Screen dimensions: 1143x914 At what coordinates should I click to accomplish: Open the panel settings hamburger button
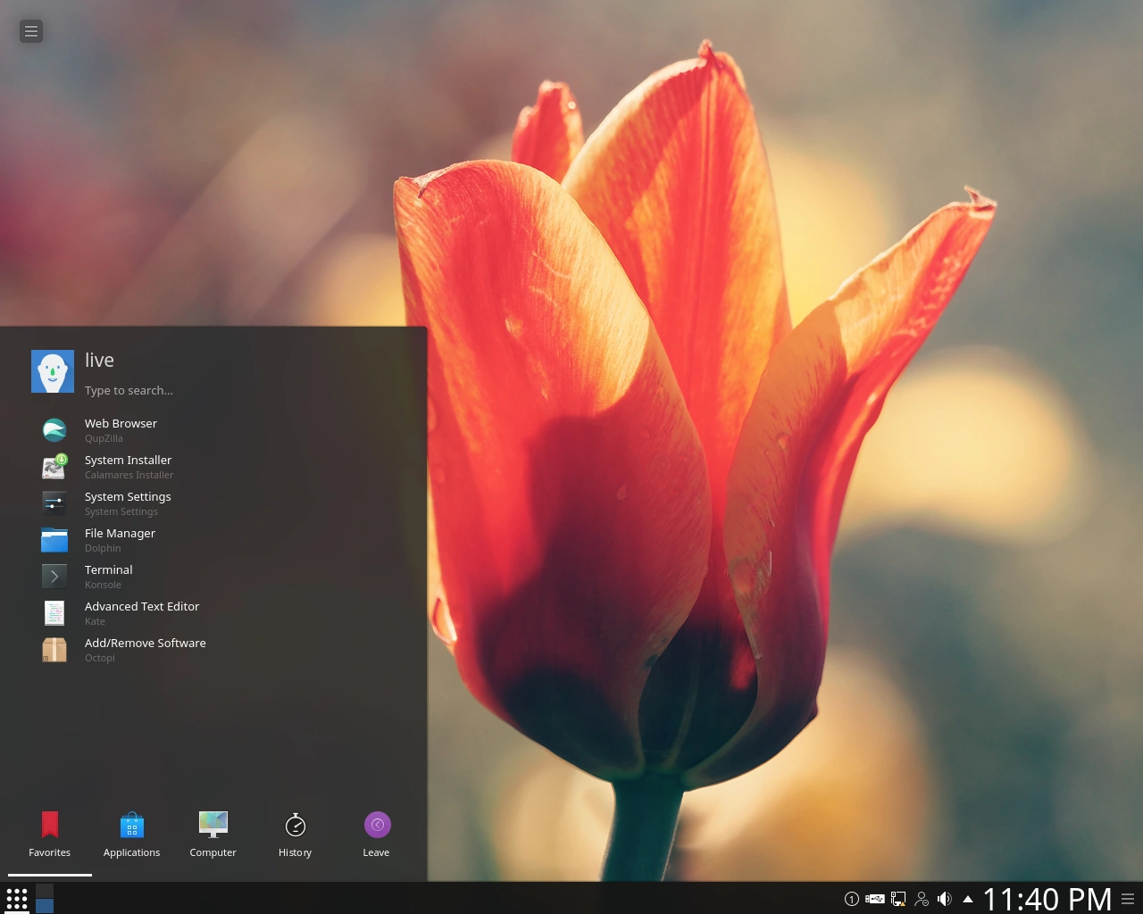[x=1128, y=899]
